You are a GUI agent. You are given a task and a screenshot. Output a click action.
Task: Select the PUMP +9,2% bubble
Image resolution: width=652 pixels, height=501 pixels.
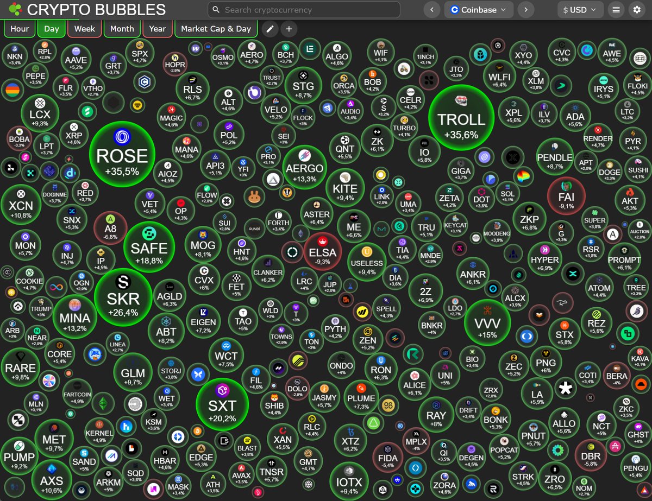tap(19, 456)
